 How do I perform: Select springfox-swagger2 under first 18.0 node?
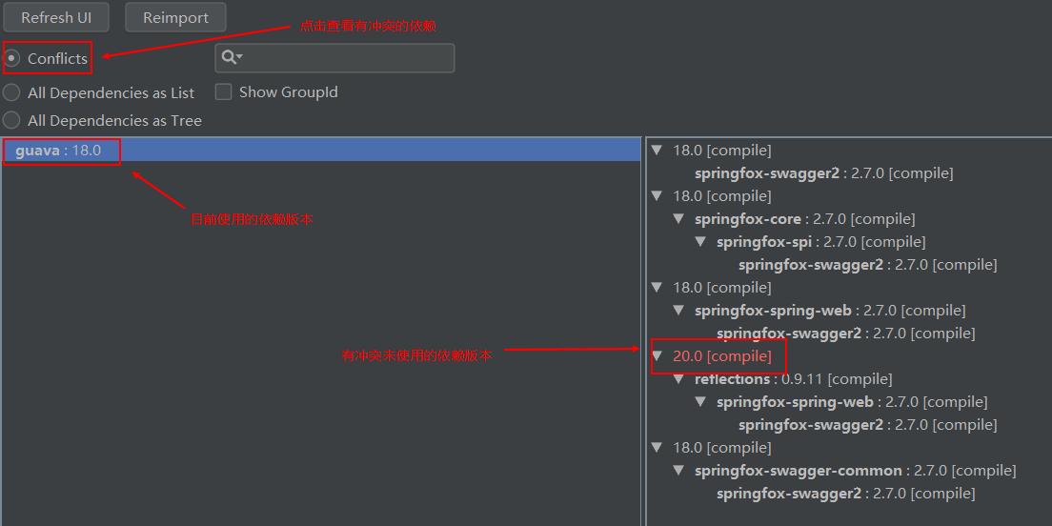coord(824,173)
